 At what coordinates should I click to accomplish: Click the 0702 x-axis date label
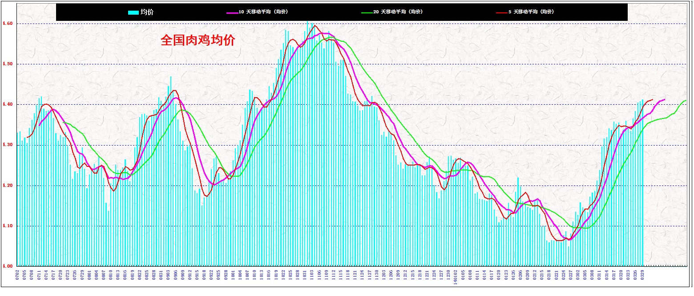pyautogui.click(x=18, y=275)
